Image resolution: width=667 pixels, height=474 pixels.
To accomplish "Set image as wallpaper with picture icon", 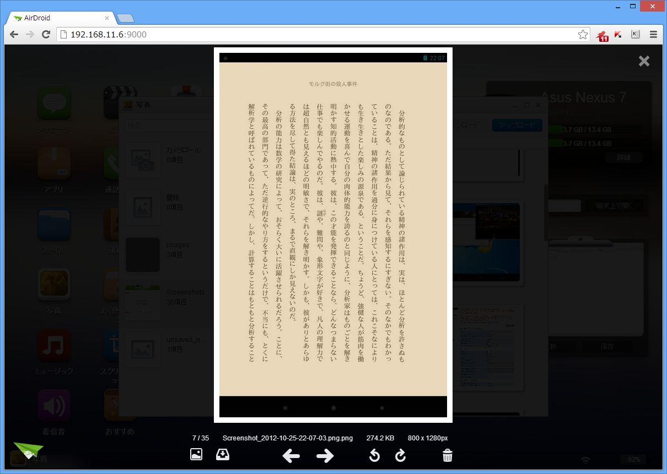I will [x=196, y=454].
